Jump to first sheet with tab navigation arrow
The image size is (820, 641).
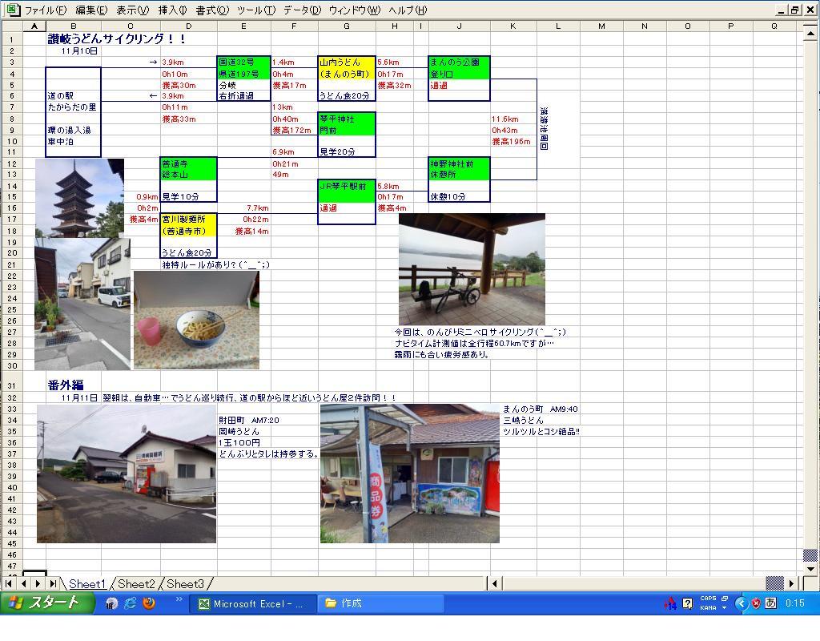tap(10, 584)
